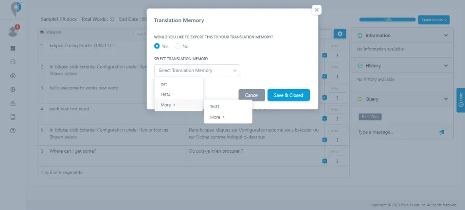The width and height of the screenshot is (465, 210).
Task: Click the Max field for segment 1
Action: [x=337, y=46]
